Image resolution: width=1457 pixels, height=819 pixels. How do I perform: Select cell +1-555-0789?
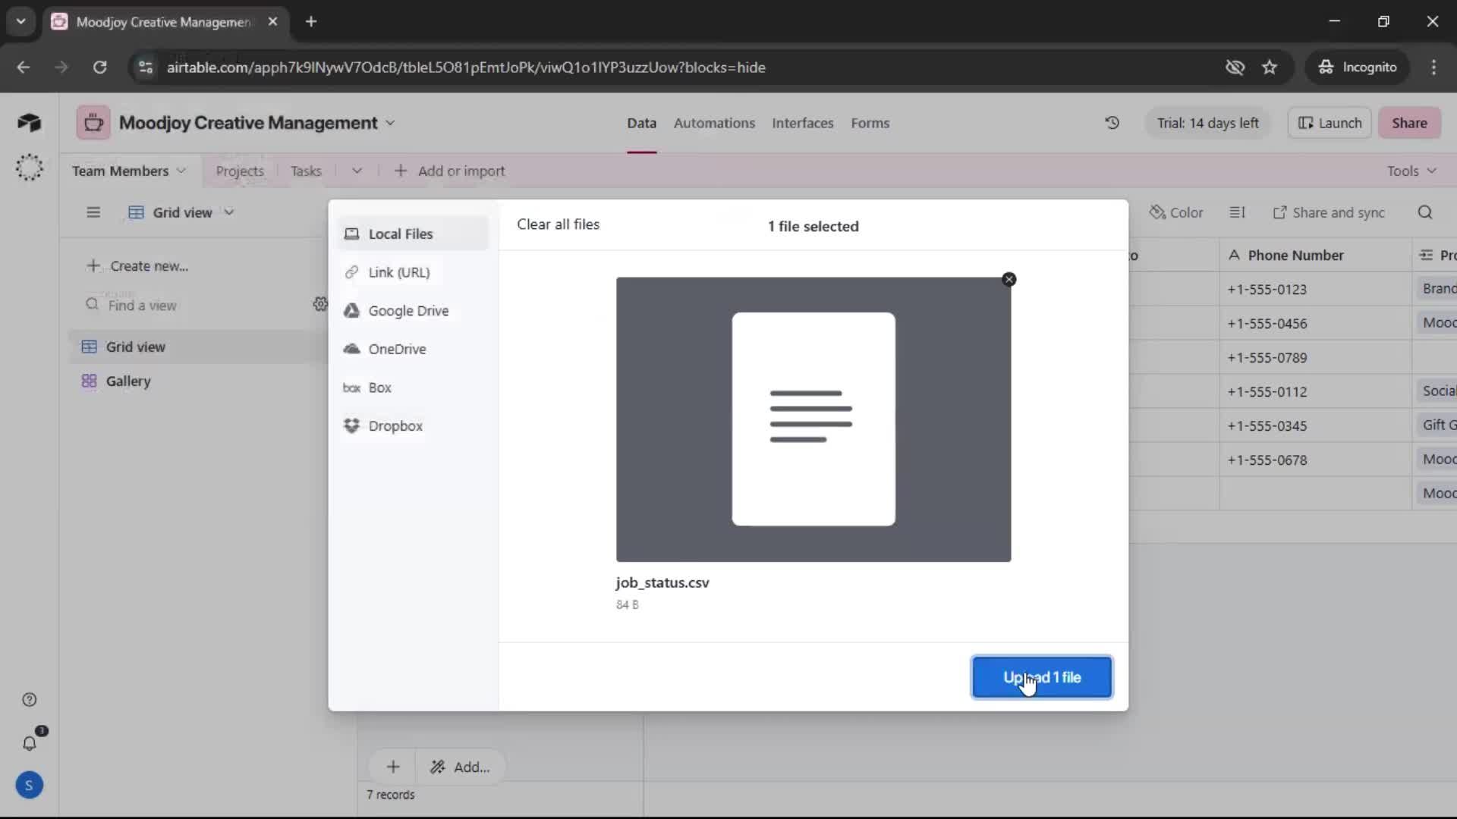tap(1315, 357)
